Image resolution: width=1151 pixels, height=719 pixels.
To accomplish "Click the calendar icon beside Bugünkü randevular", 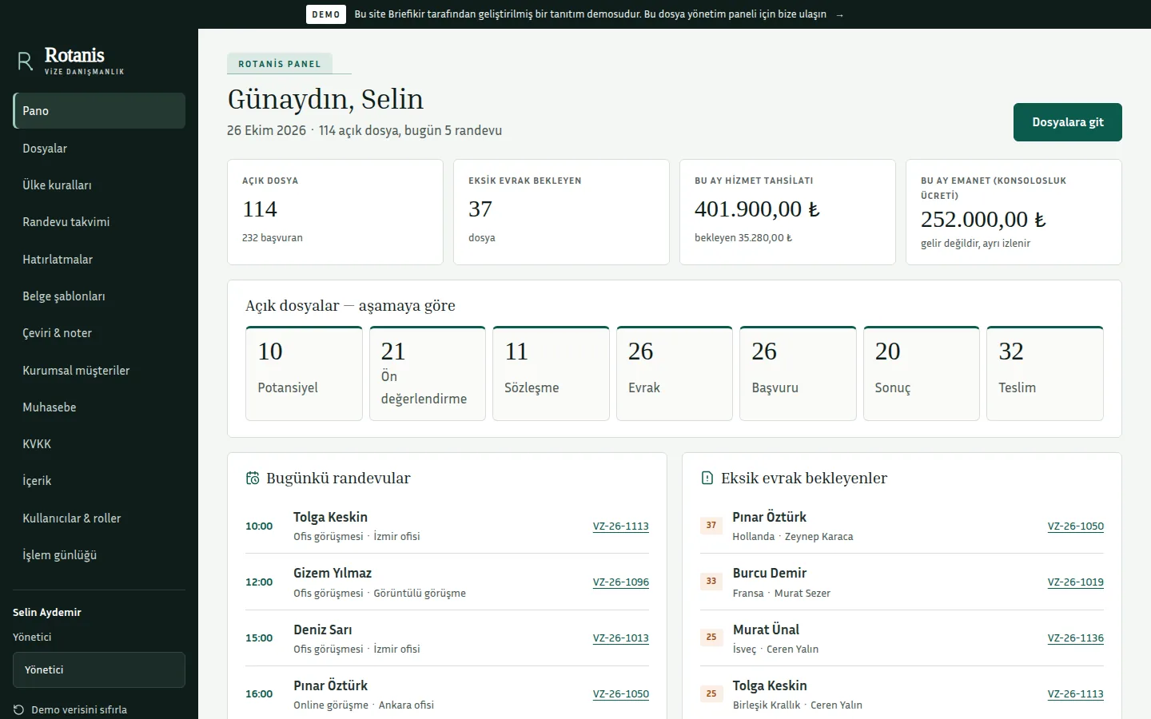I will click(253, 478).
